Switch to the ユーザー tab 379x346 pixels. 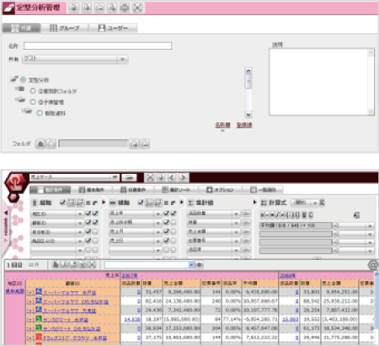(x=113, y=28)
